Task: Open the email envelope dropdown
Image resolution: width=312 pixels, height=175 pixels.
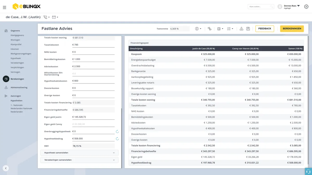Action: [55, 17]
